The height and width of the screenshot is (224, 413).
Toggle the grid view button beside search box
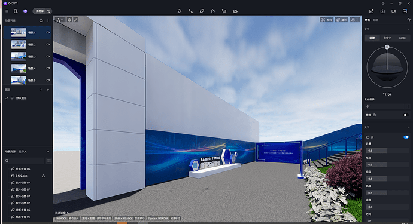(x=48, y=161)
